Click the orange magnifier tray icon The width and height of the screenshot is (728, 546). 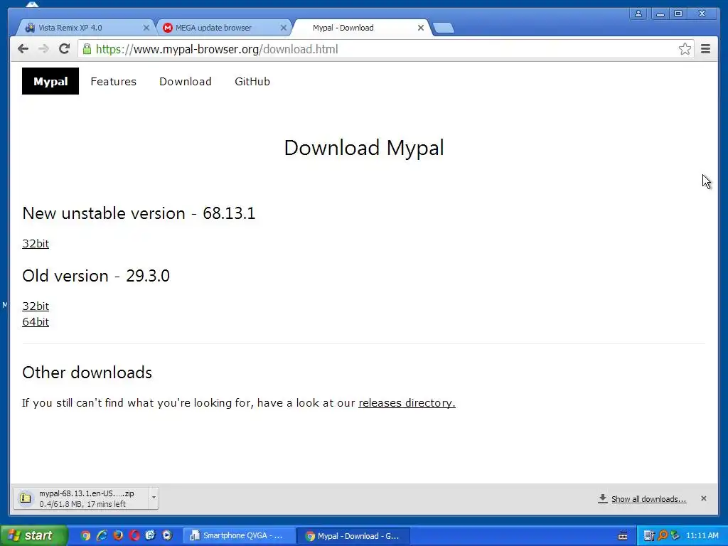pyautogui.click(x=663, y=536)
